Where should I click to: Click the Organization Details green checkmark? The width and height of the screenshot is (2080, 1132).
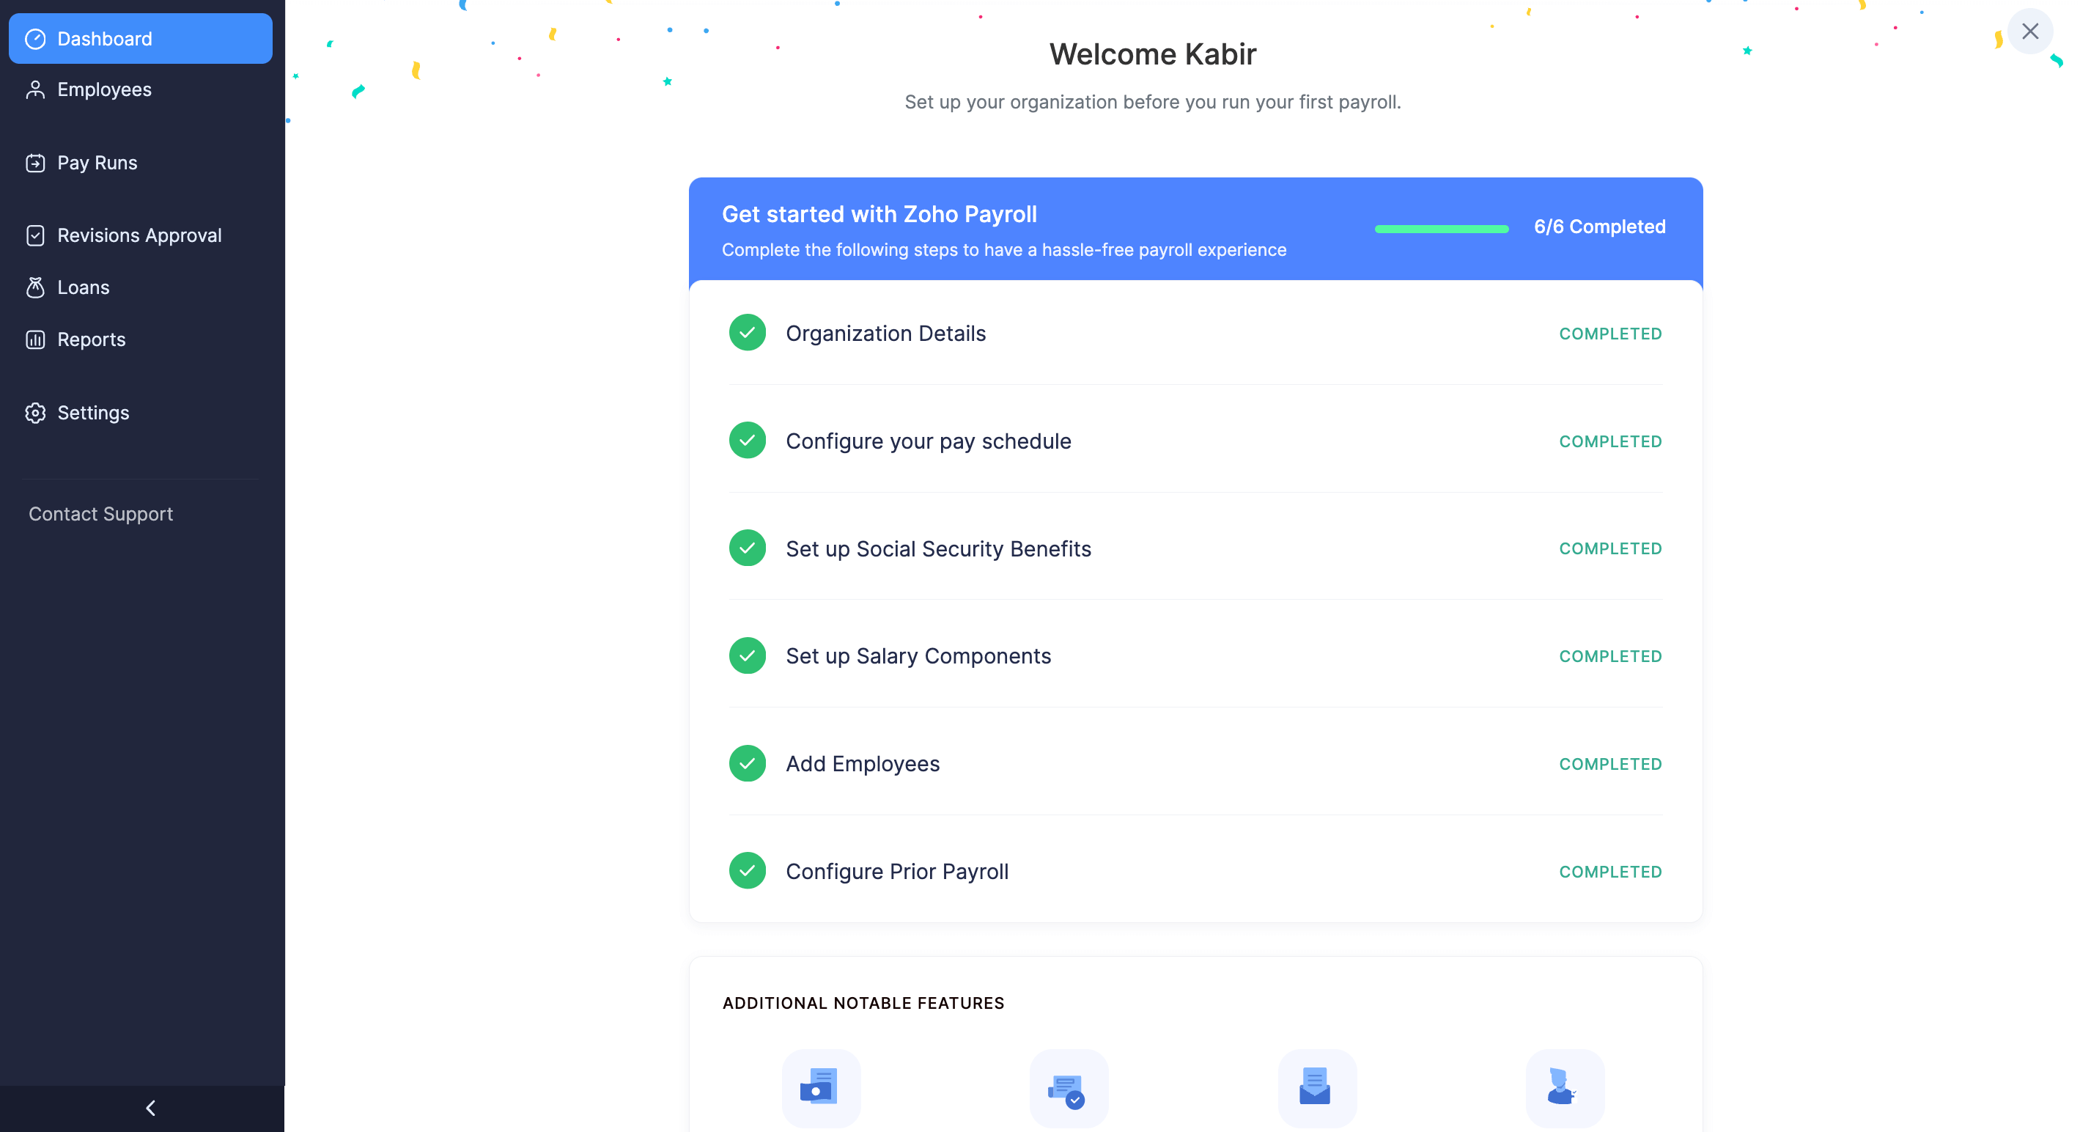747,333
